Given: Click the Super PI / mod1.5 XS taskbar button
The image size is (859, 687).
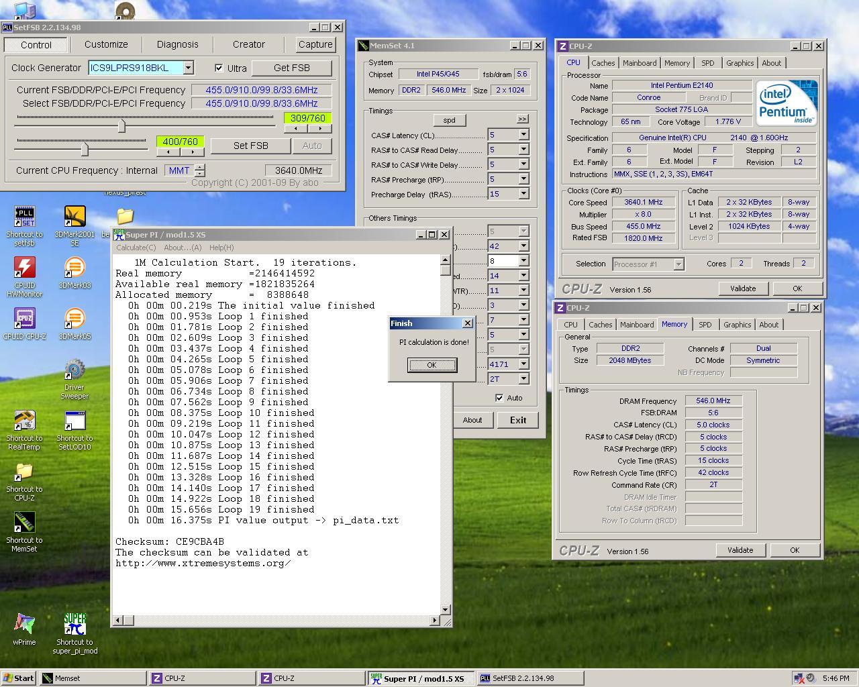Looking at the screenshot, I should click(421, 678).
